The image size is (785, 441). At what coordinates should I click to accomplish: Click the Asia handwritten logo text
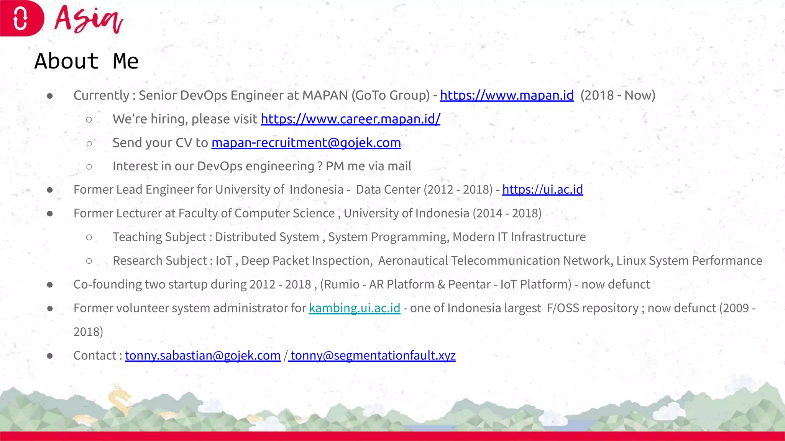click(x=89, y=19)
